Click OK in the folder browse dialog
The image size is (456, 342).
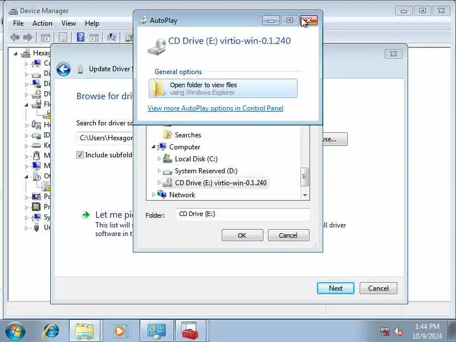[242, 235]
